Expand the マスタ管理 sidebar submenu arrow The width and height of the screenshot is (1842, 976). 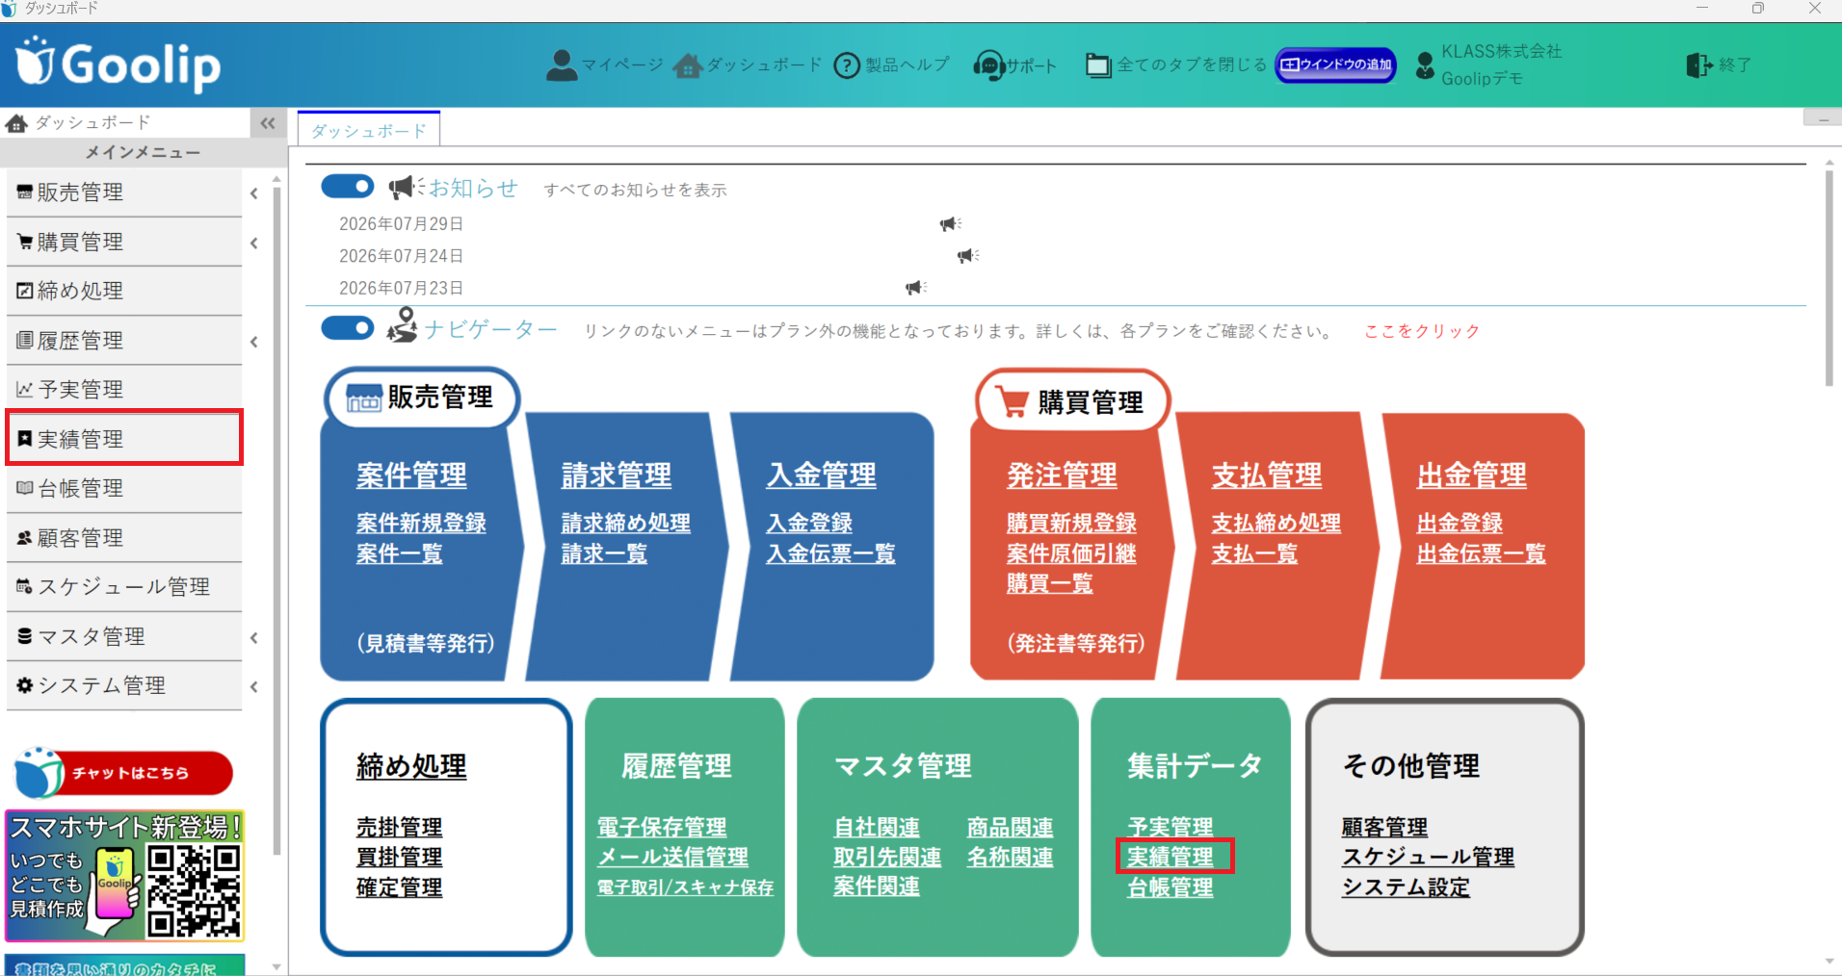pos(253,637)
